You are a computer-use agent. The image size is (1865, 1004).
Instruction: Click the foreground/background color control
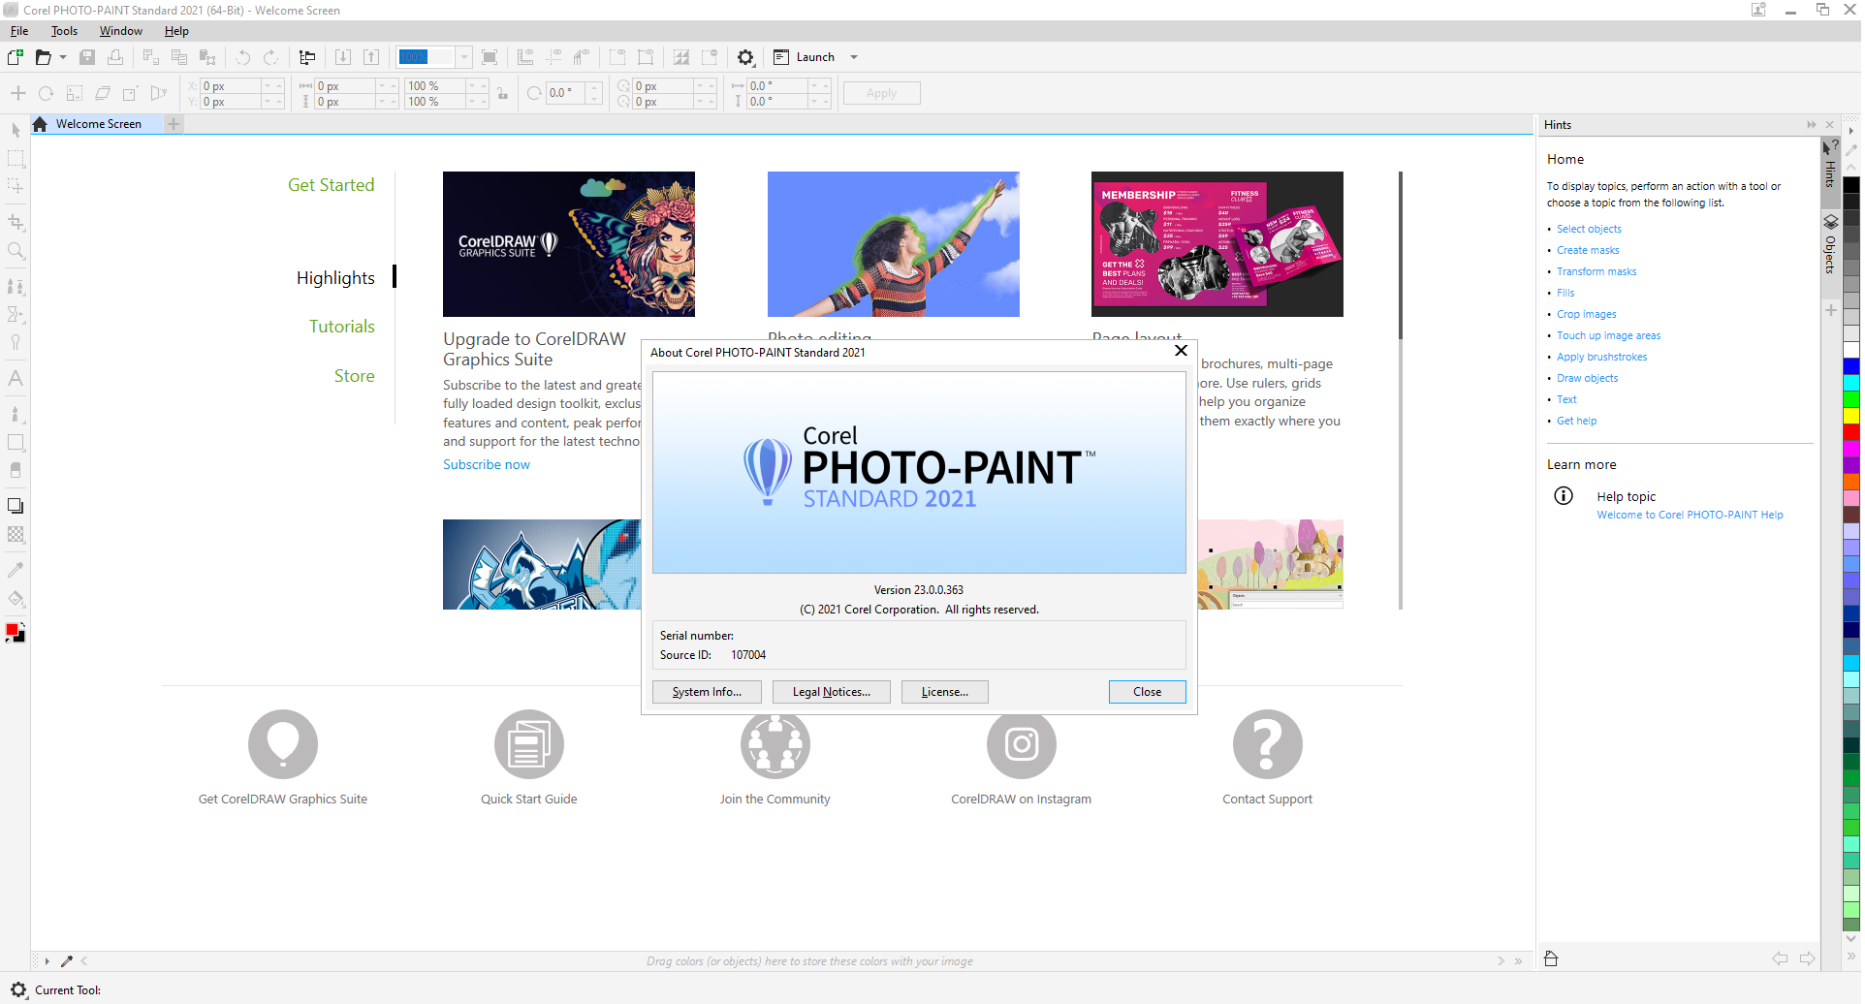[16, 633]
